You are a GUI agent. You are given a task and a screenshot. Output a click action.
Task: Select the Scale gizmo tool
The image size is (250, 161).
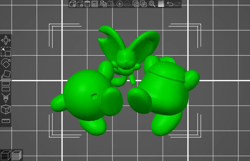pos(6,52)
